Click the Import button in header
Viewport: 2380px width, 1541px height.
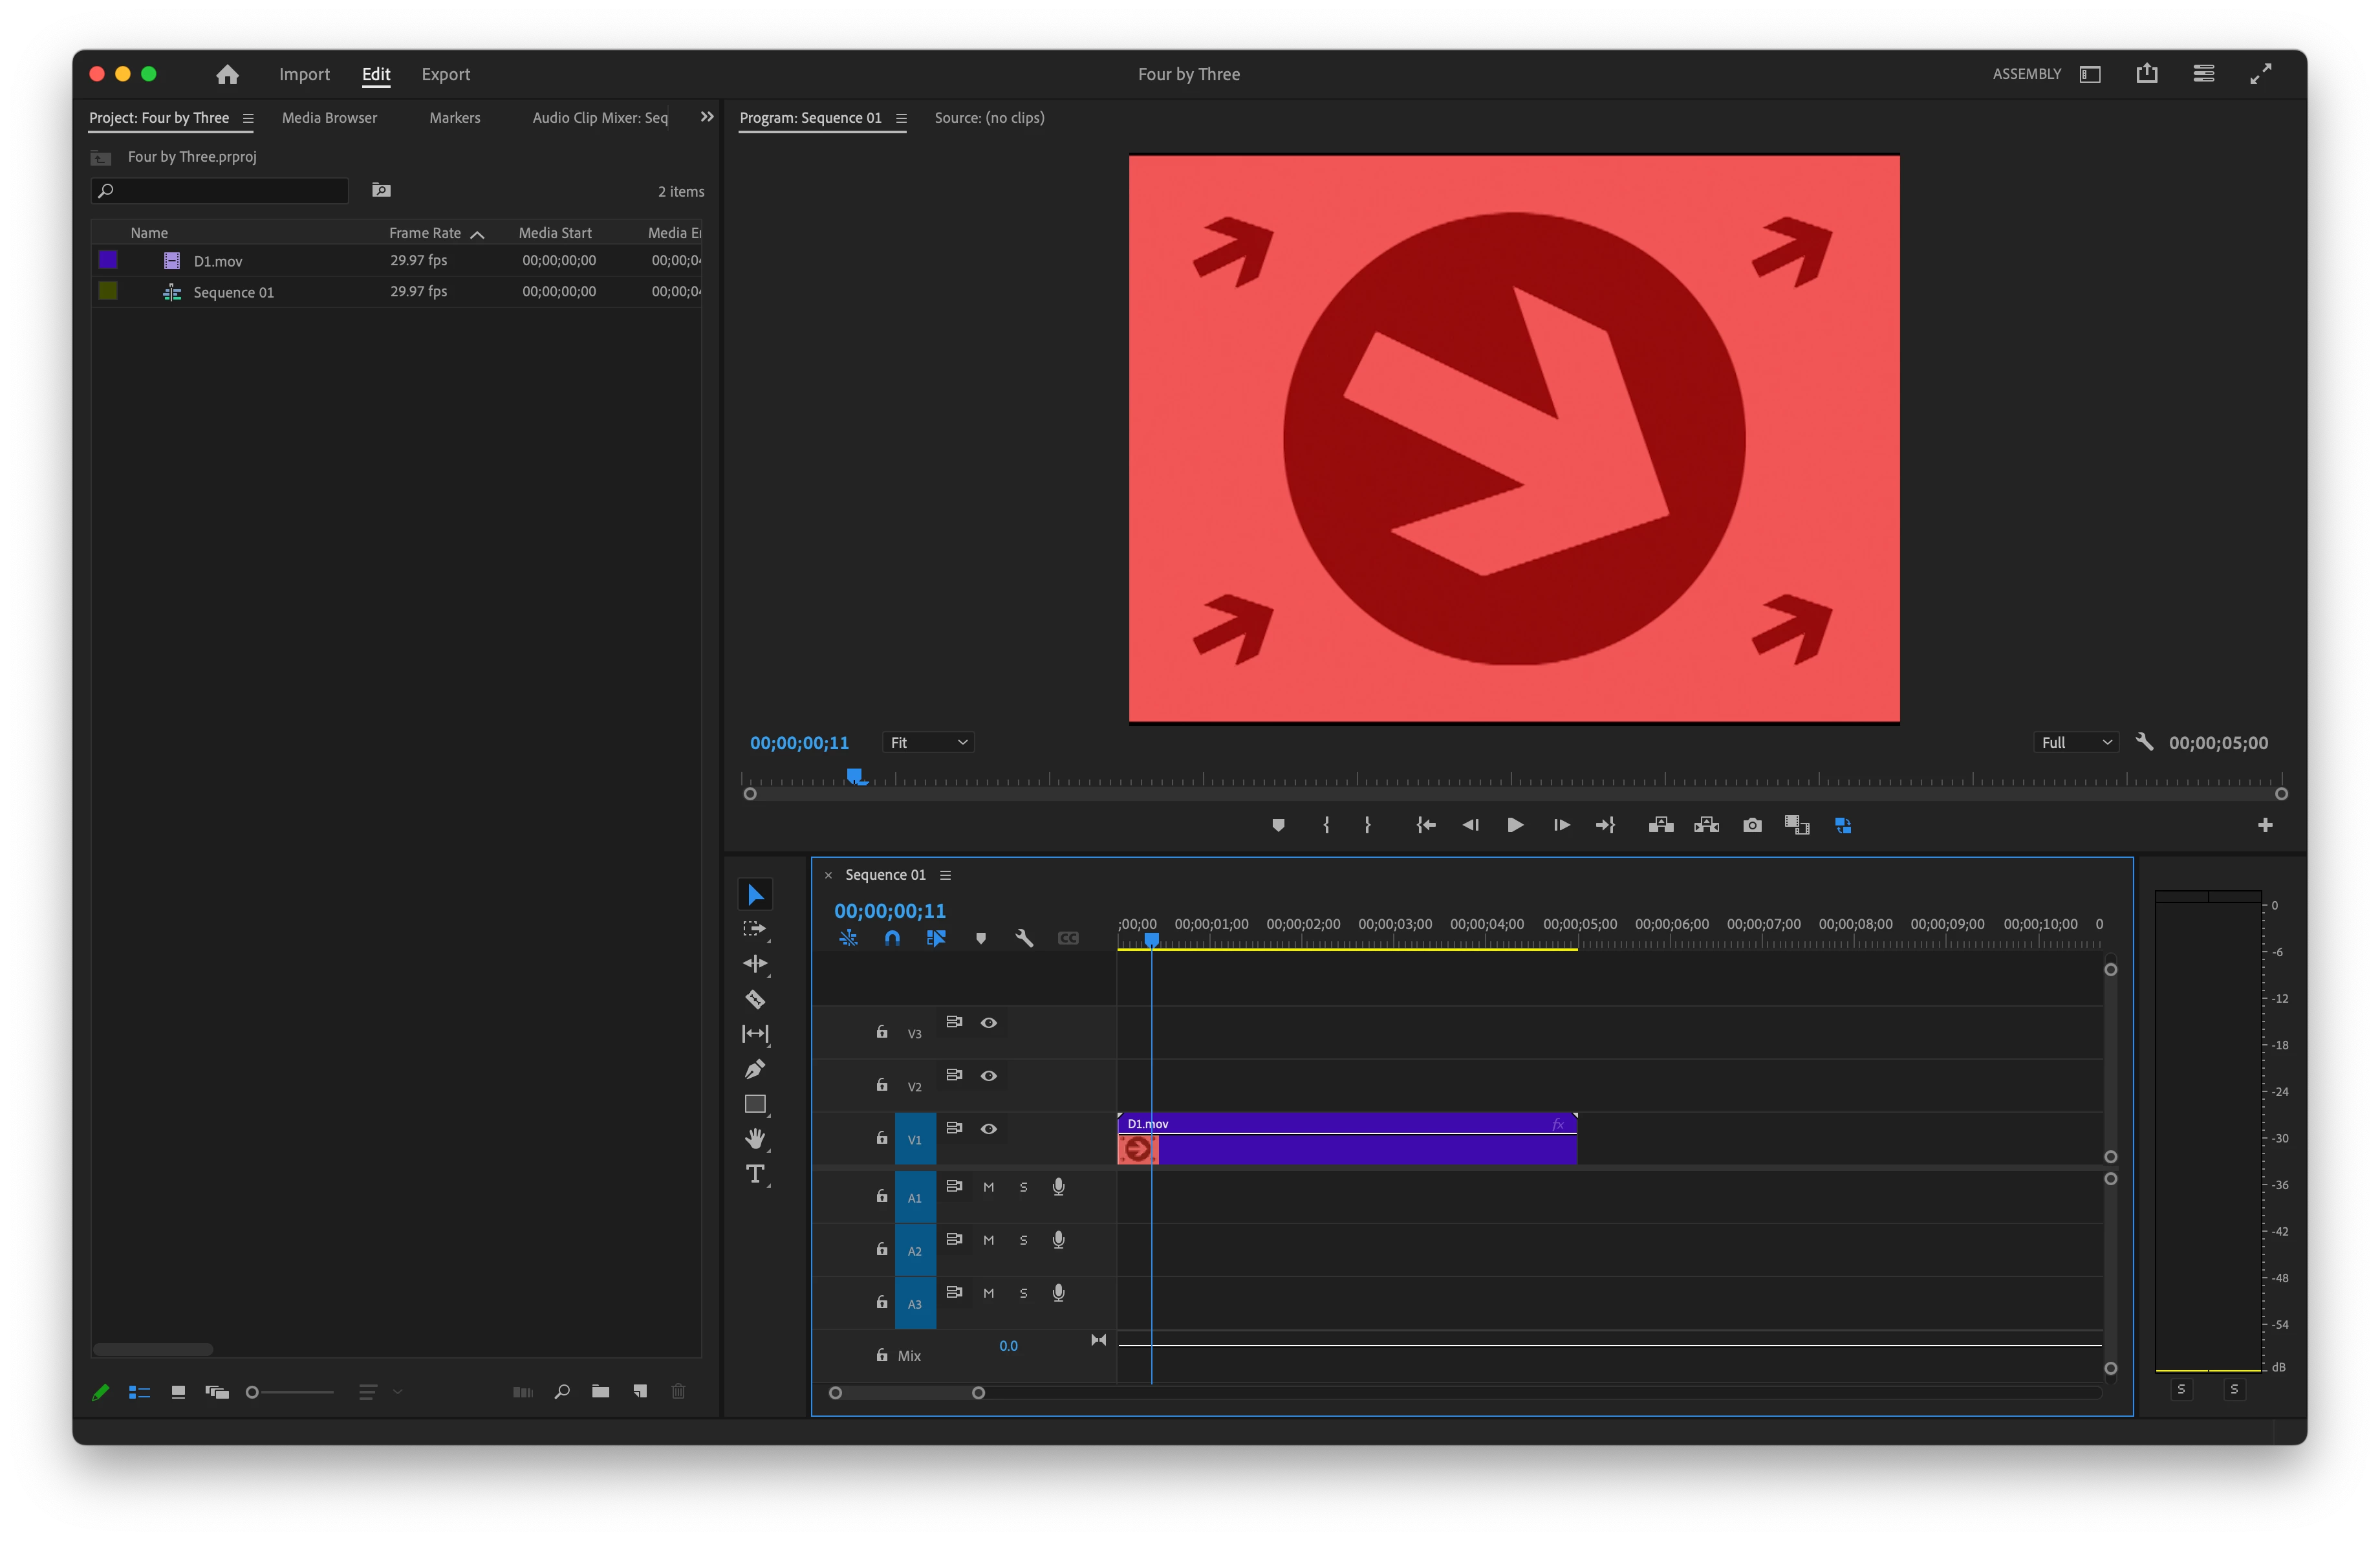click(304, 74)
